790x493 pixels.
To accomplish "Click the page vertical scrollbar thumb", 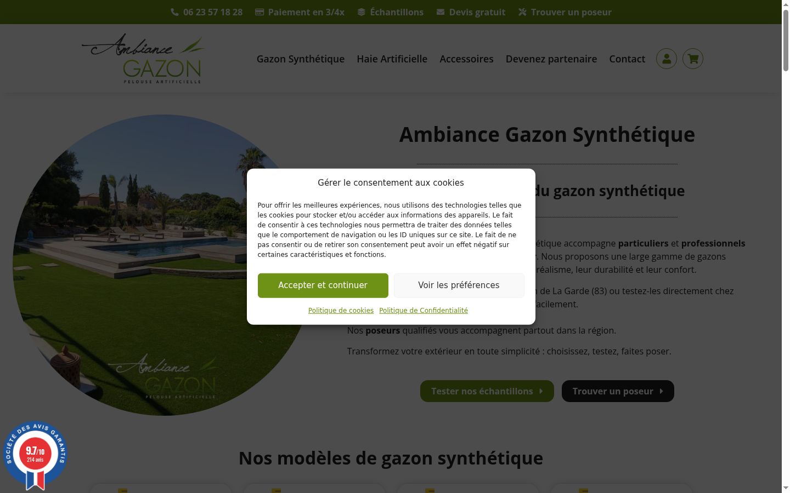I will 786,39.
